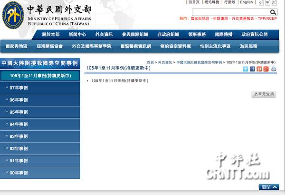285x195 pixels.
Task: Expand the 97年事例 sidebar item
Action: [x=19, y=88]
